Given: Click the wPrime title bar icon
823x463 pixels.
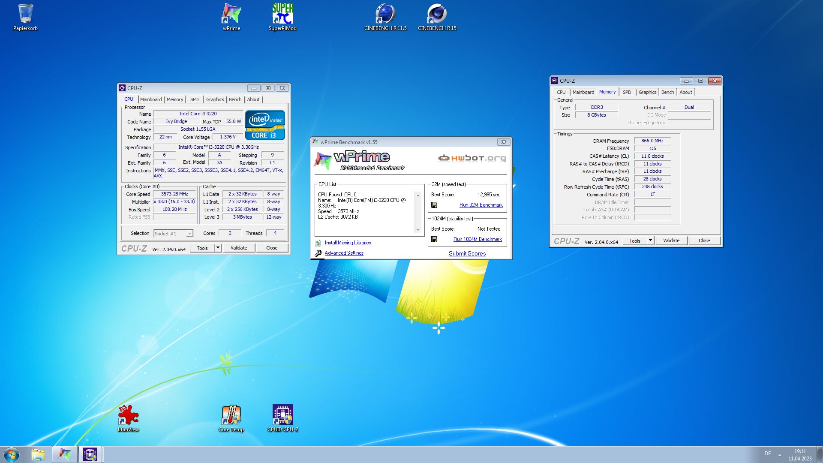Looking at the screenshot, I should [x=316, y=142].
